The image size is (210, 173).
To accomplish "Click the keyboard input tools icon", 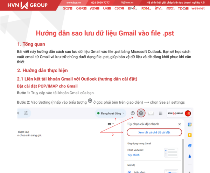I will pyautogui.click(x=110, y=124).
